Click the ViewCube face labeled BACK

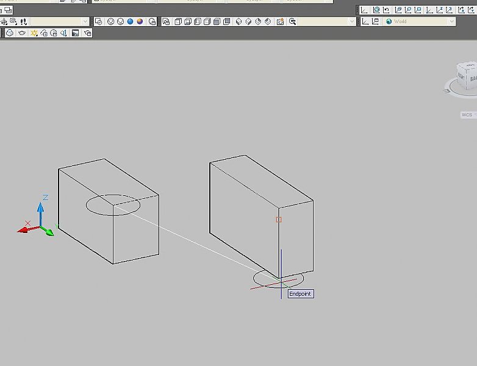pos(473,78)
